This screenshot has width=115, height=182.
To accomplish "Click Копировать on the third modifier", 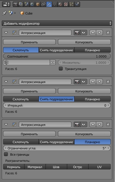I will [84, 134].
